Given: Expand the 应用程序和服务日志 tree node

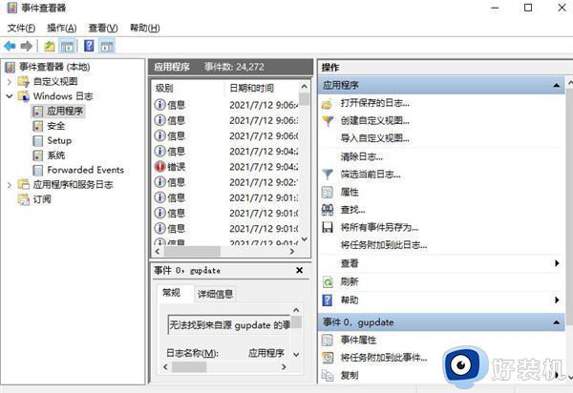Looking at the screenshot, I should click(x=10, y=185).
